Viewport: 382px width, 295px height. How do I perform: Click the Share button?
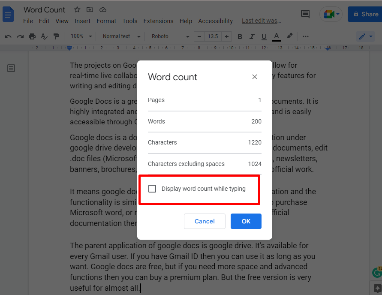pos(365,14)
